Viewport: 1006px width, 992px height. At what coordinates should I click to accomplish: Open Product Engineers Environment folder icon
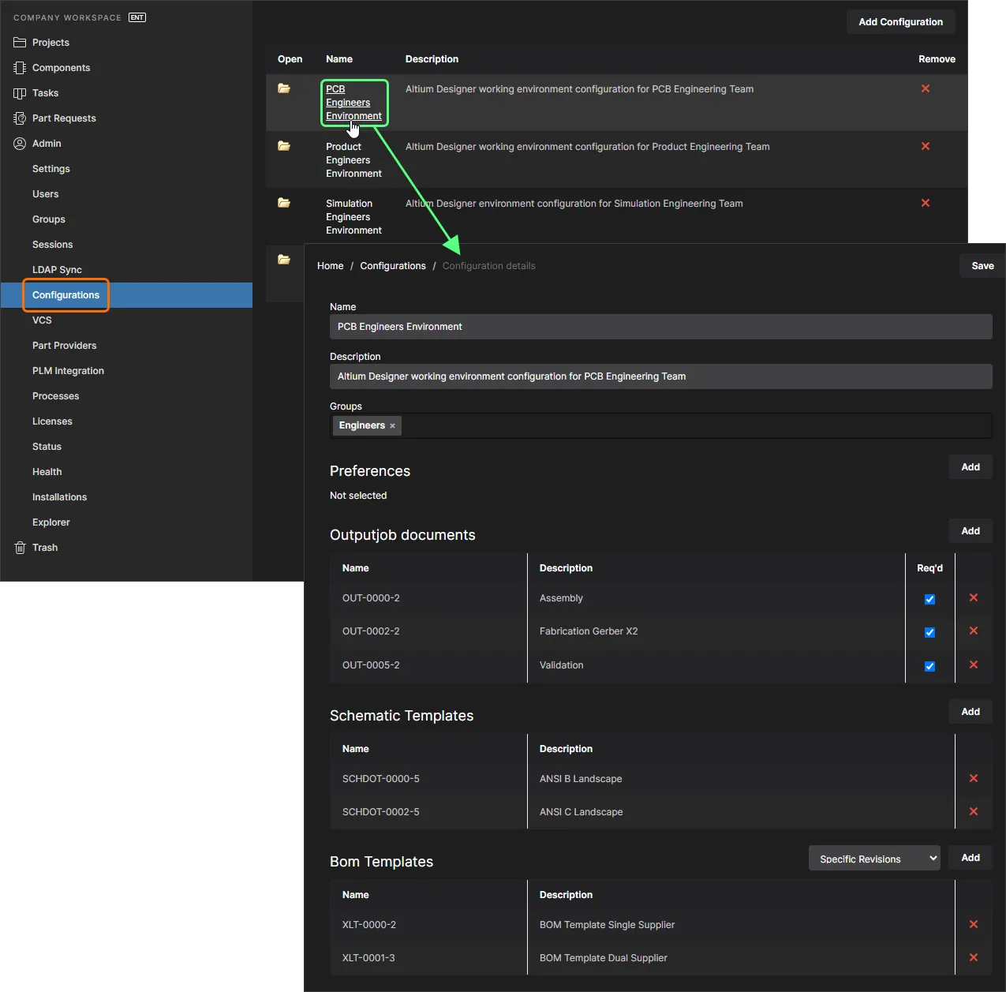click(284, 146)
